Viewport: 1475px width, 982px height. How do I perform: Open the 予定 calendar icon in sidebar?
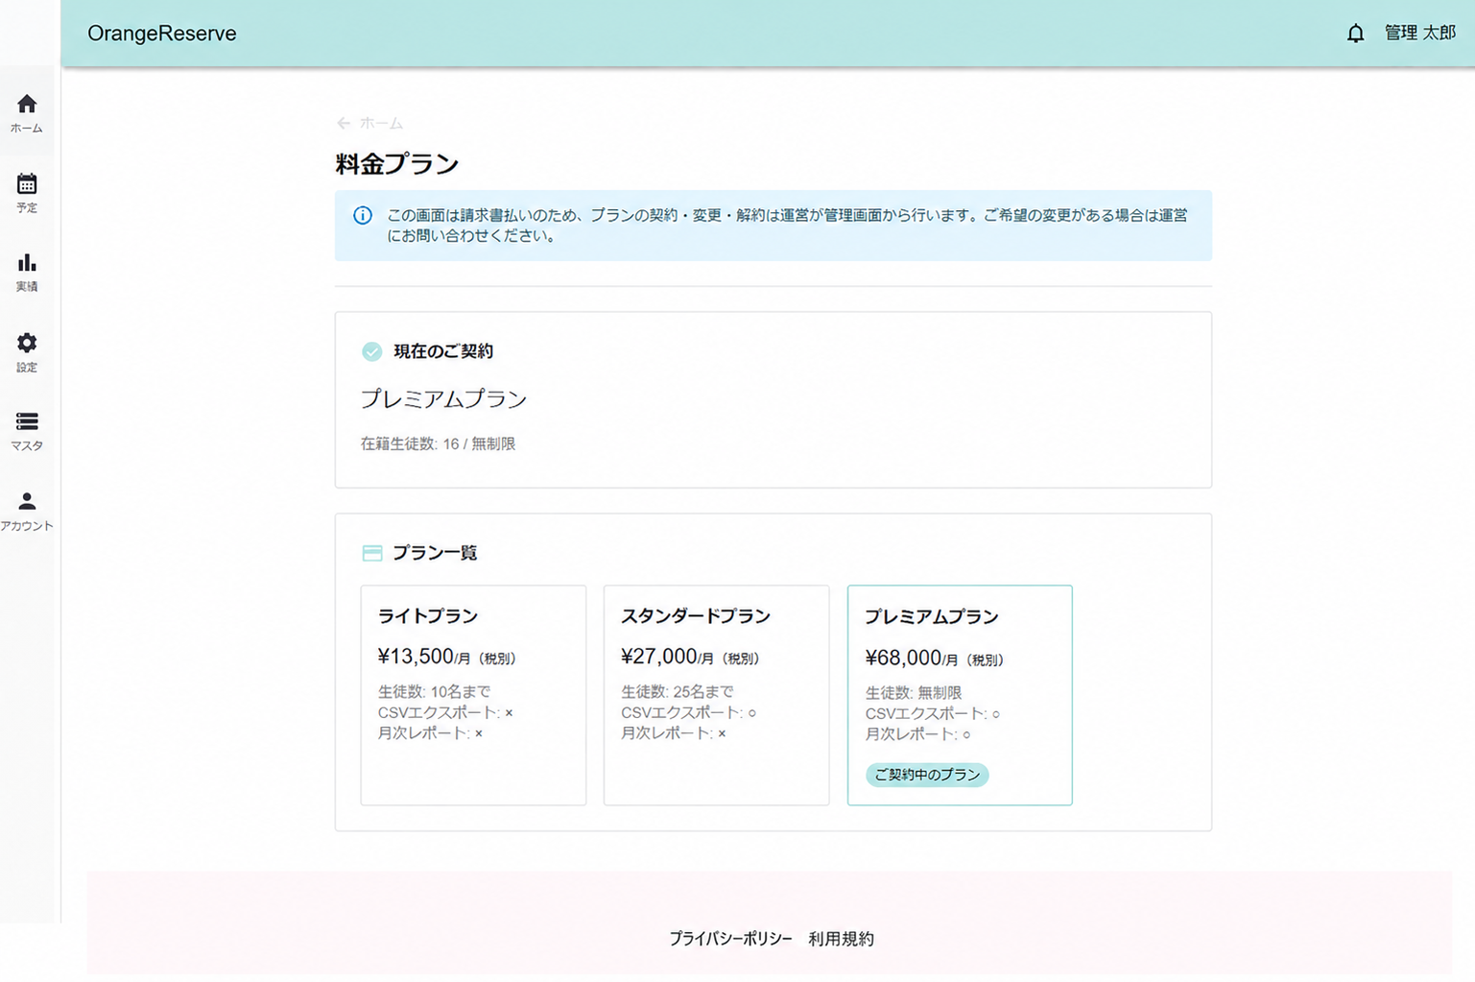27,183
